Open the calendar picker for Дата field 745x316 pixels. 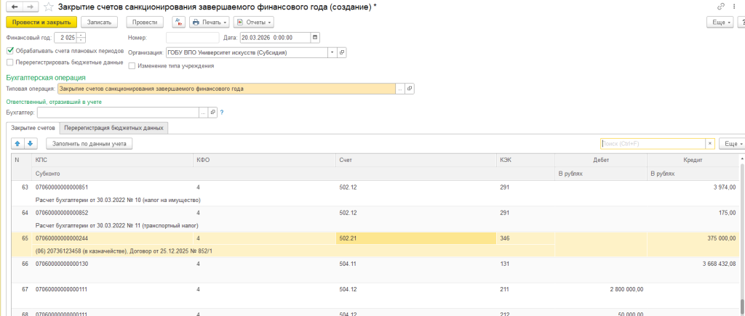tap(314, 37)
